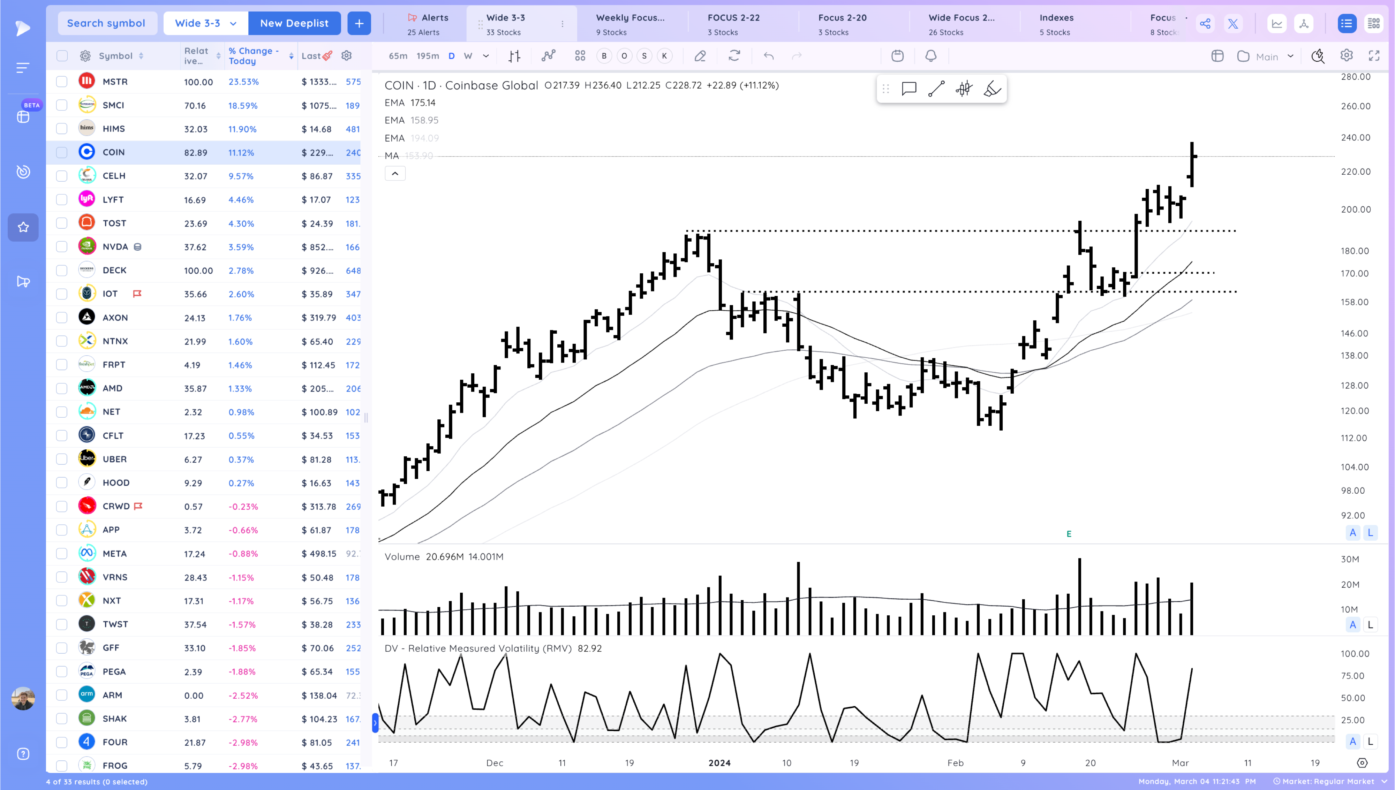
Task: Switch to grid tiles view icon
Action: tap(1373, 23)
